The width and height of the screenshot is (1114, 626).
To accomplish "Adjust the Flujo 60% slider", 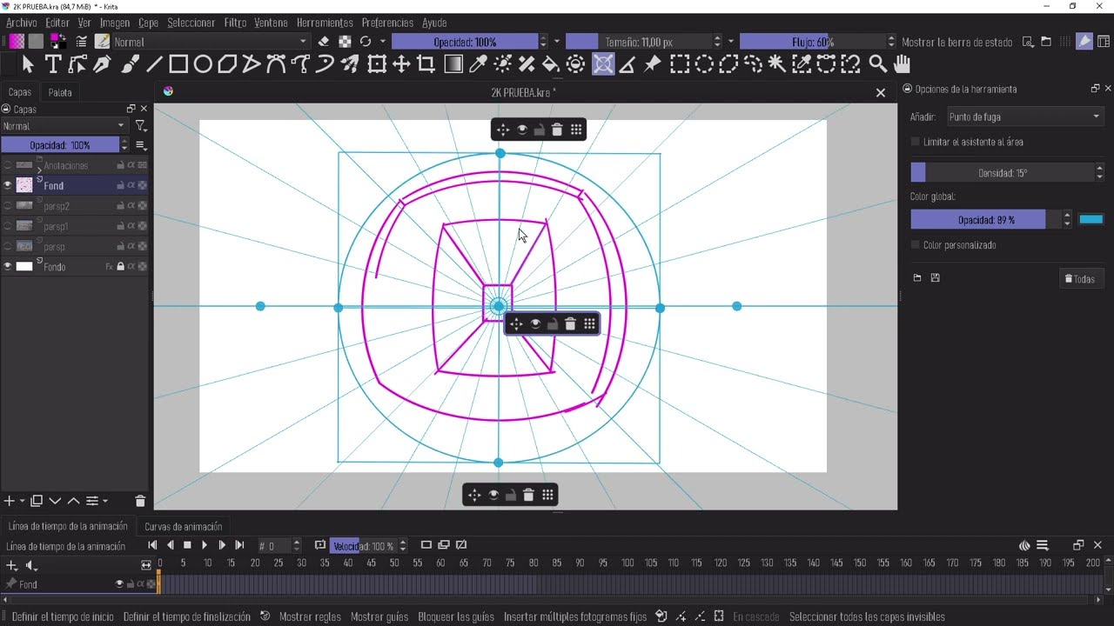I will [x=813, y=42].
